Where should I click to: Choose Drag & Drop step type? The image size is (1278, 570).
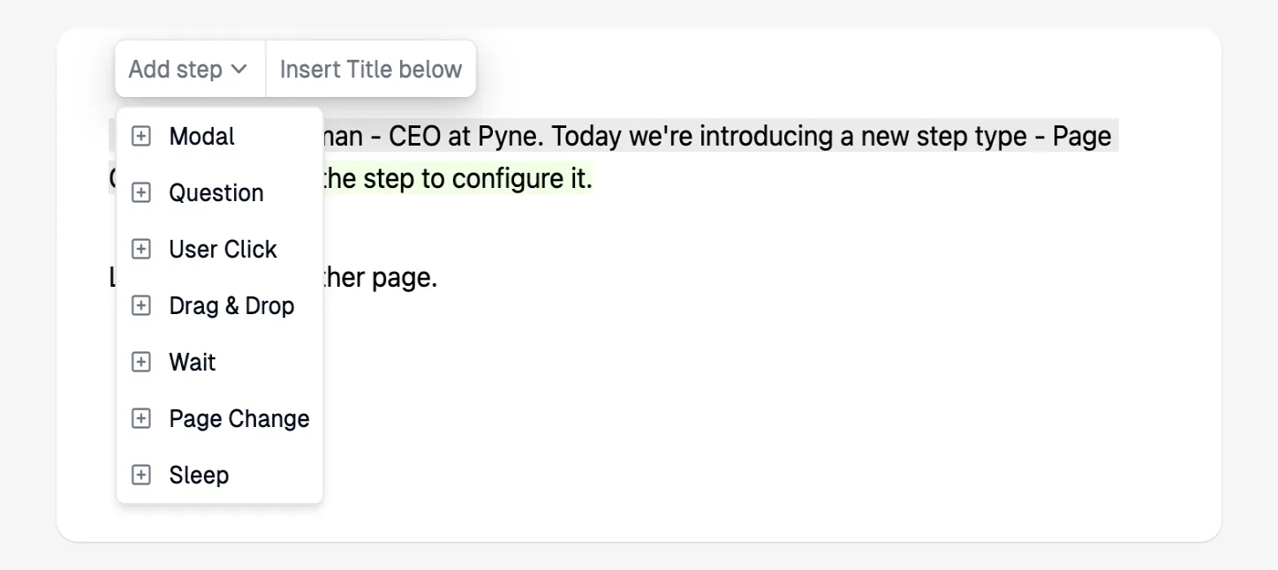pos(231,305)
